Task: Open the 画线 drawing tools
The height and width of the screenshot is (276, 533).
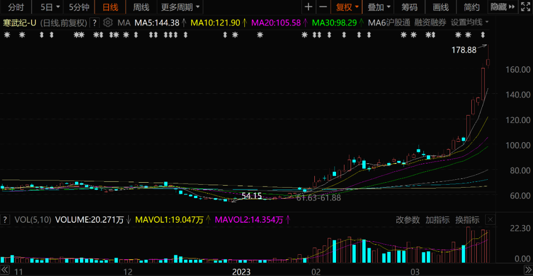Action: click(441, 7)
